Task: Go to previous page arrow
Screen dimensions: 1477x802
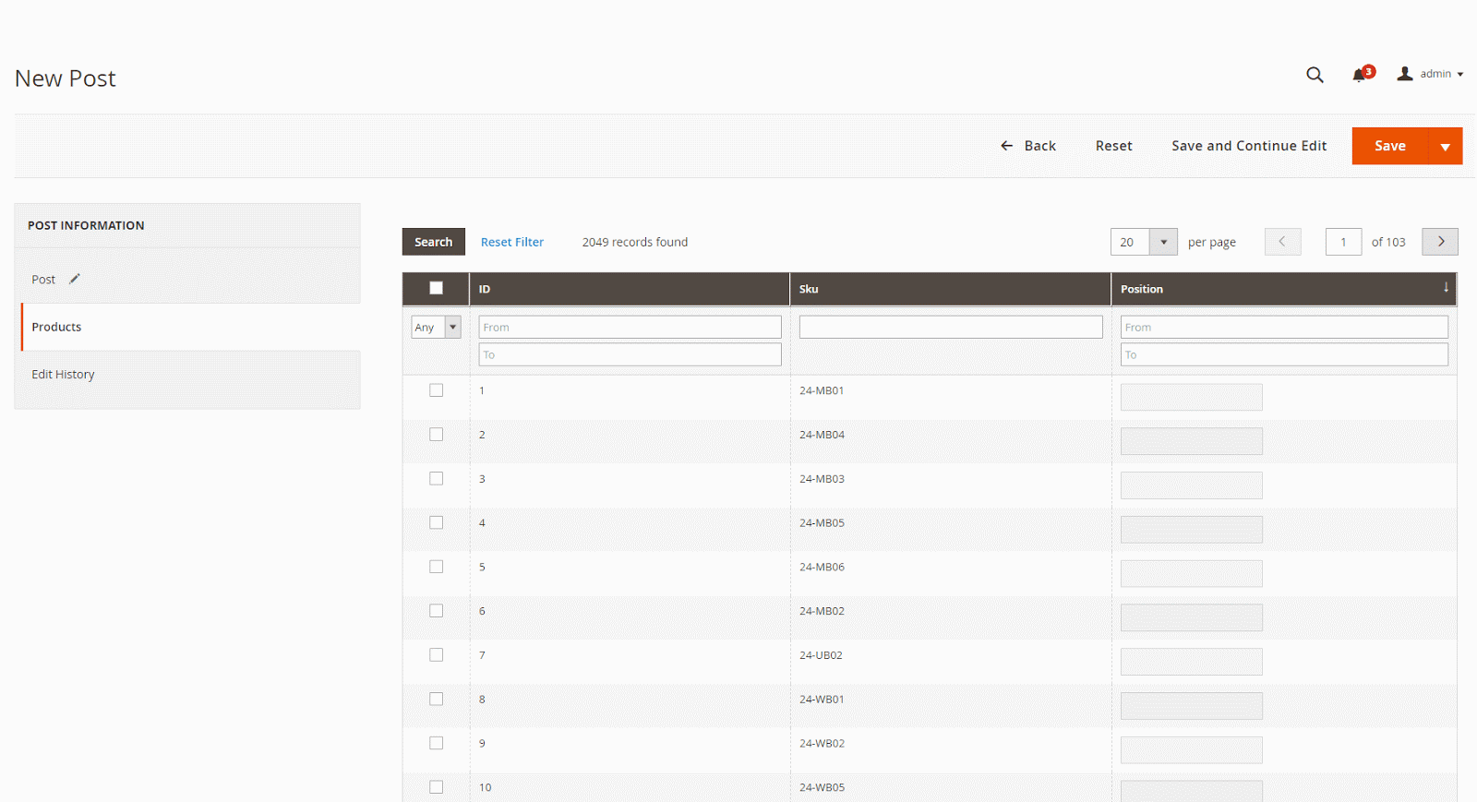Action: (1282, 242)
